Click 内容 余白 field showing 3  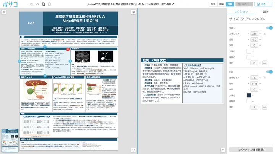click(x=254, y=107)
